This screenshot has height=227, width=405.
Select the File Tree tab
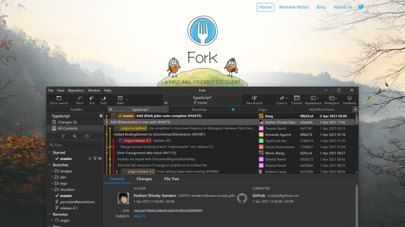click(172, 179)
